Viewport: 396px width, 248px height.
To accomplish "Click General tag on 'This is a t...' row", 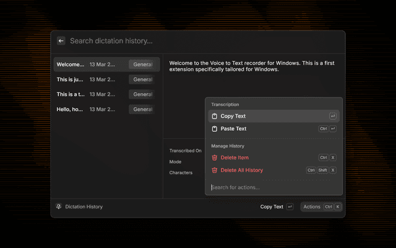I will tap(143, 94).
